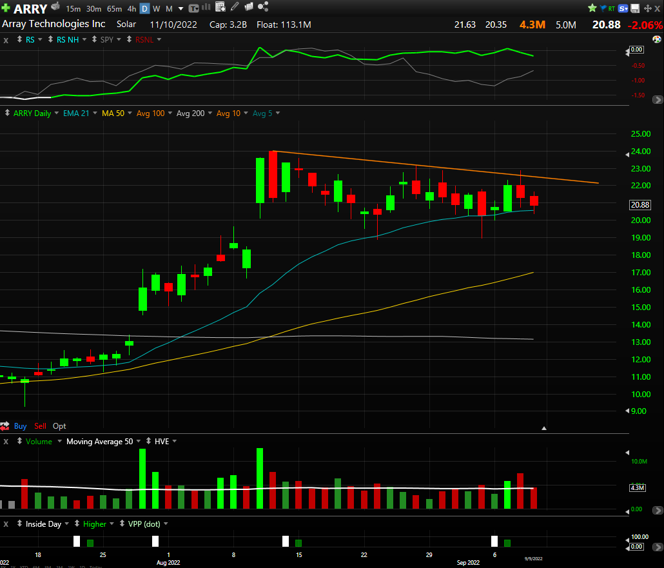Image resolution: width=664 pixels, height=568 pixels.
Task: Close the RS indicator pane with x
Action: point(6,40)
